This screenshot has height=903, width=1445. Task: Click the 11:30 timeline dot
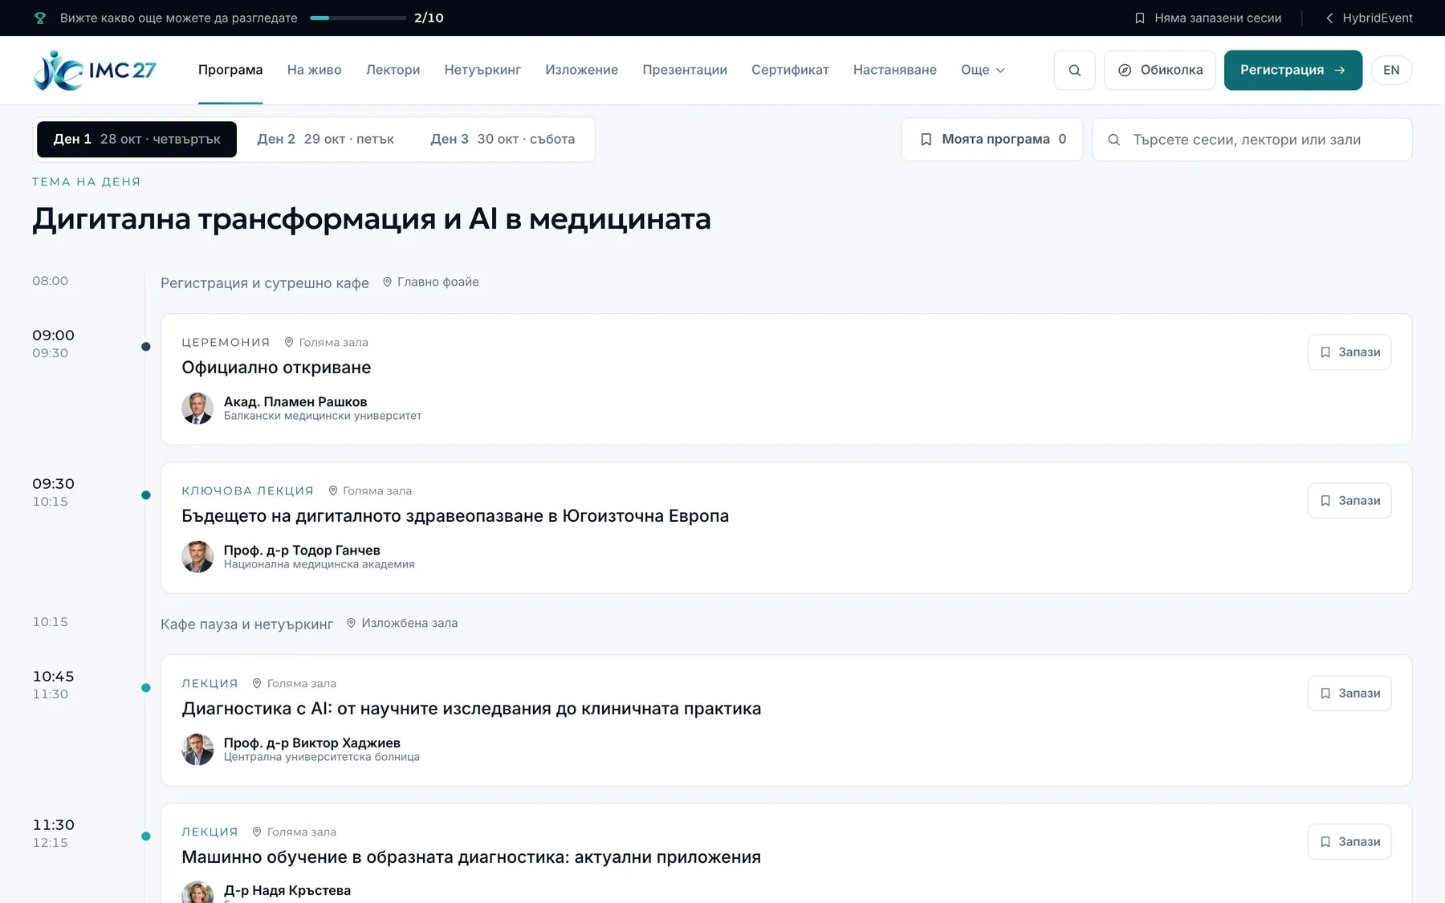pos(146,836)
